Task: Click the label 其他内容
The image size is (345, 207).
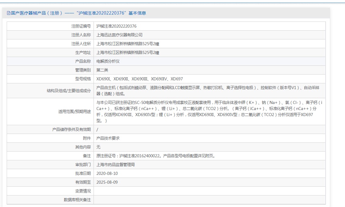Action: click(x=83, y=147)
